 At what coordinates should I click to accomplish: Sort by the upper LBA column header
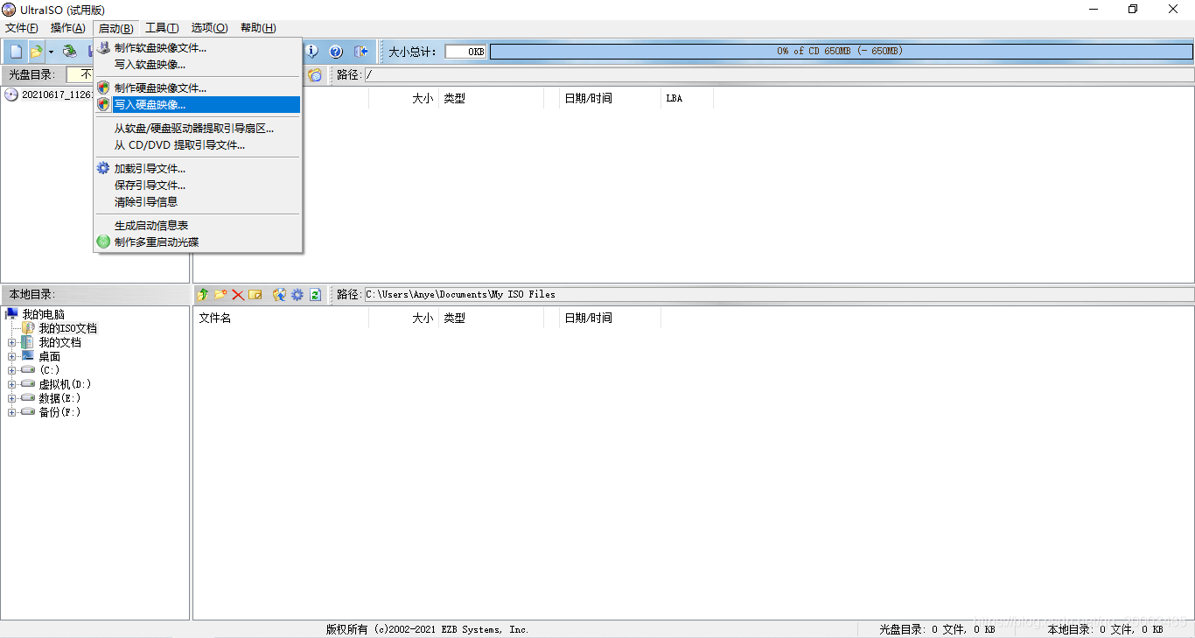coord(687,98)
